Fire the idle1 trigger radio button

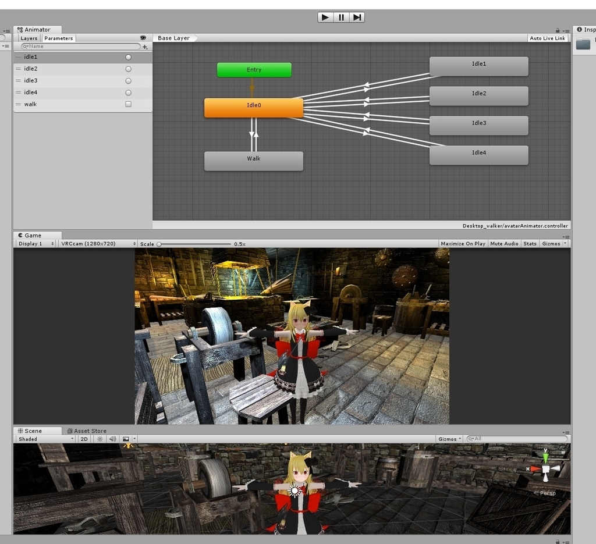(129, 57)
